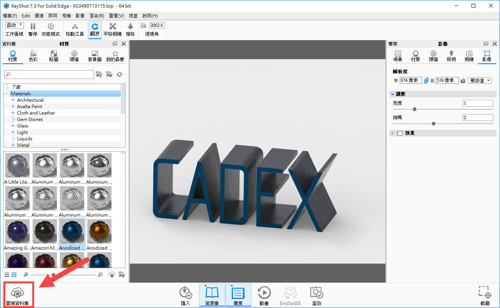
Task: Expand the Glass folder
Action: pyautogui.click(x=13, y=126)
